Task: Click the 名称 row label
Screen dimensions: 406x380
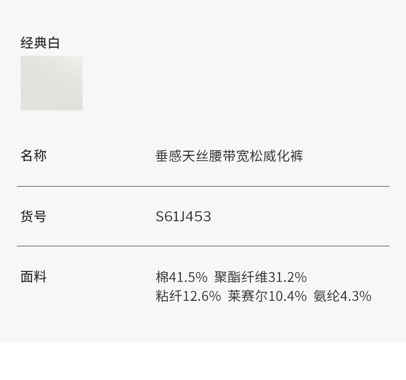Action: click(33, 155)
